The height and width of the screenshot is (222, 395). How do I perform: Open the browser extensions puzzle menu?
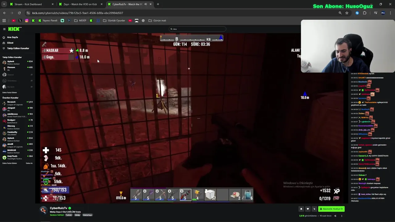pyautogui.click(x=364, y=13)
